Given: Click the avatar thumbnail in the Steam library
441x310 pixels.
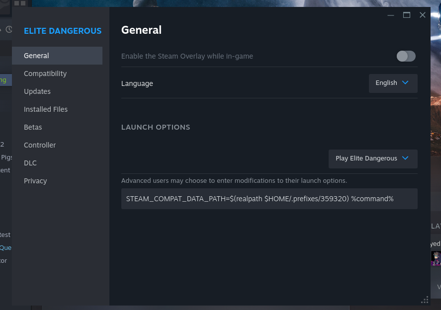Looking at the screenshot, I should [x=436, y=258].
